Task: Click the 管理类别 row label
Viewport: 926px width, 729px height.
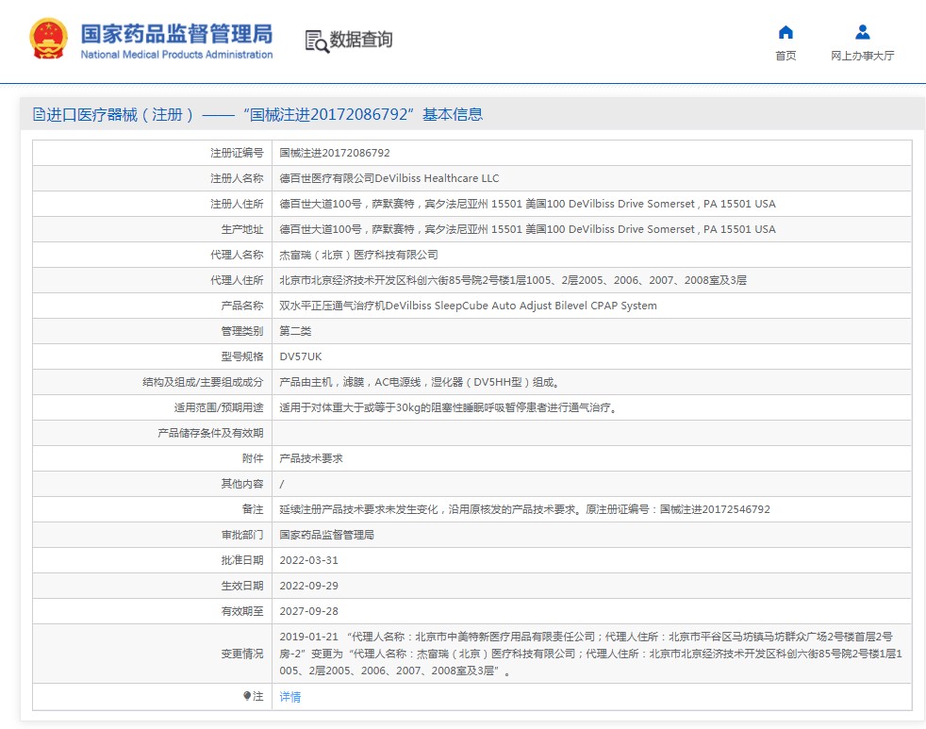Action: (x=242, y=331)
